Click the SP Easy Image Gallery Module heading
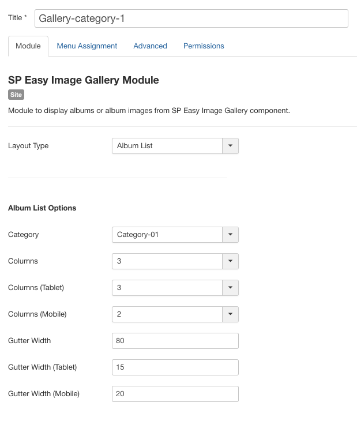The image size is (357, 421). [84, 80]
